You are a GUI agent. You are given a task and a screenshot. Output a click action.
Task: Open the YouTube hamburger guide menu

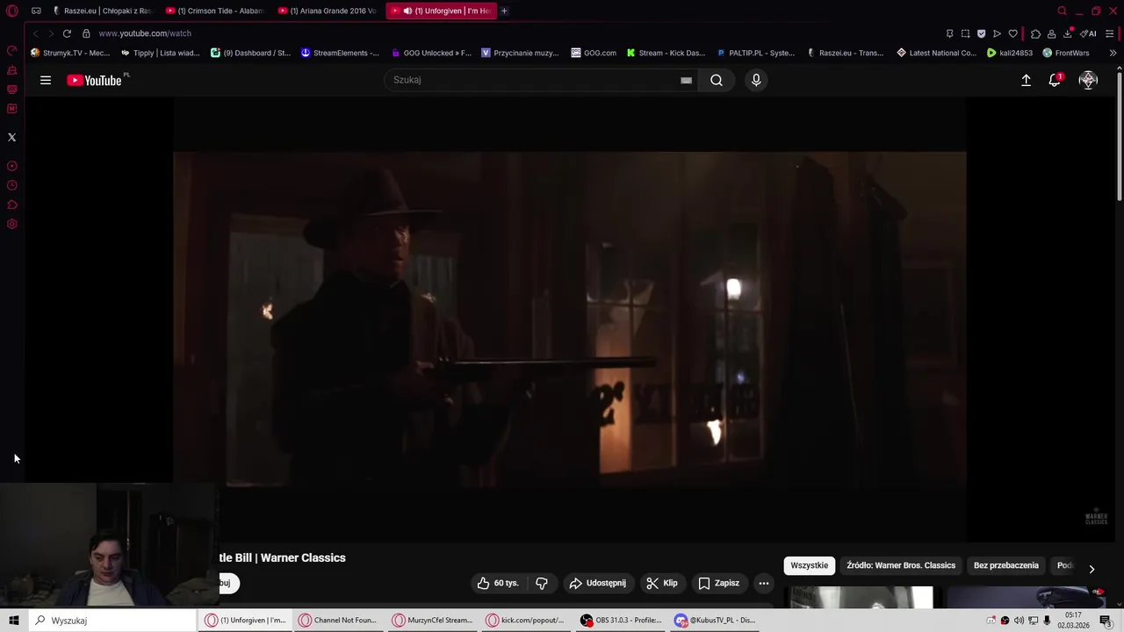click(46, 80)
